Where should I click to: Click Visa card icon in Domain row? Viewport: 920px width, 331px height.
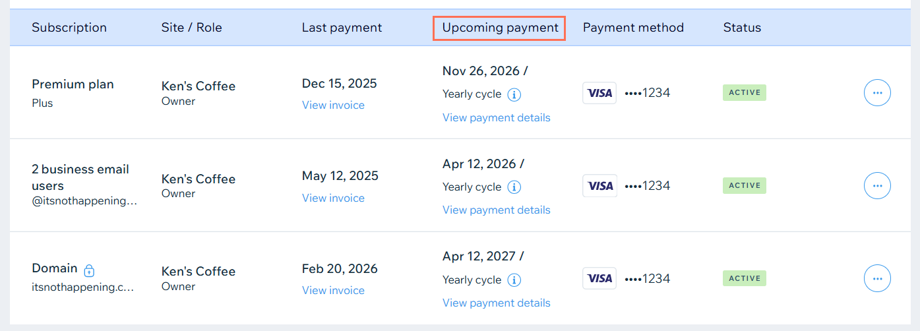(x=599, y=278)
